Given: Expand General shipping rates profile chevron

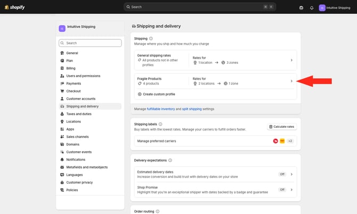Looking at the screenshot, I should pyautogui.click(x=291, y=60).
